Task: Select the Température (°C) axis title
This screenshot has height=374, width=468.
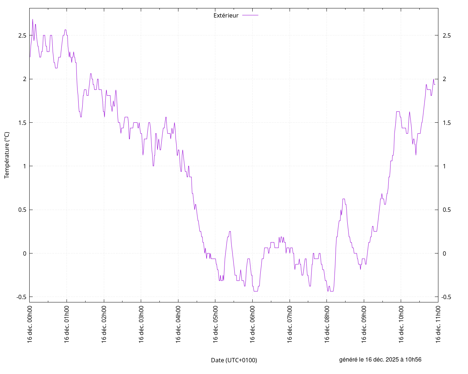Action: (x=7, y=155)
